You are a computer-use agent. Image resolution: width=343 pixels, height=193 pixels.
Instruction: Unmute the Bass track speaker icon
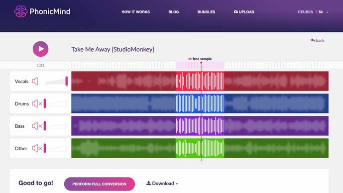point(37,126)
